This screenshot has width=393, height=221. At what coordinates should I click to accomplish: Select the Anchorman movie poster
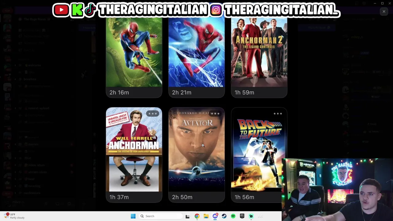click(134, 149)
